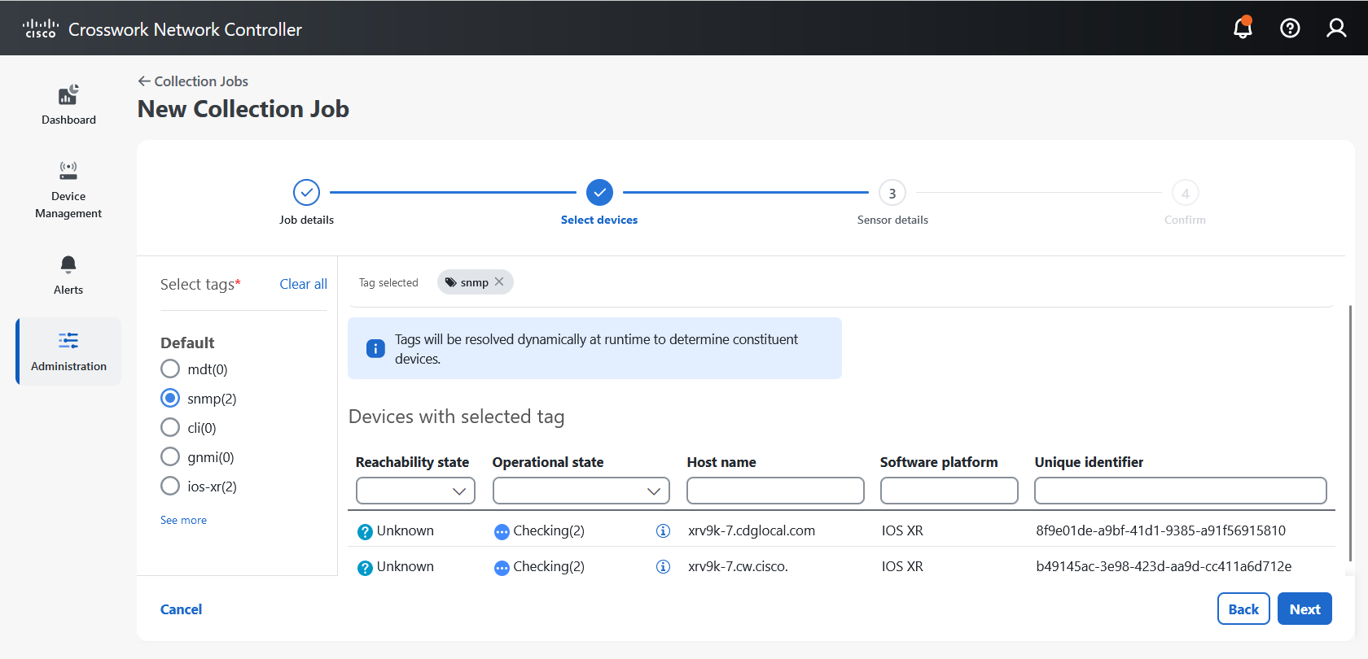This screenshot has height=659, width=1368.
Task: Click the Select devices step circle
Action: [x=599, y=193]
